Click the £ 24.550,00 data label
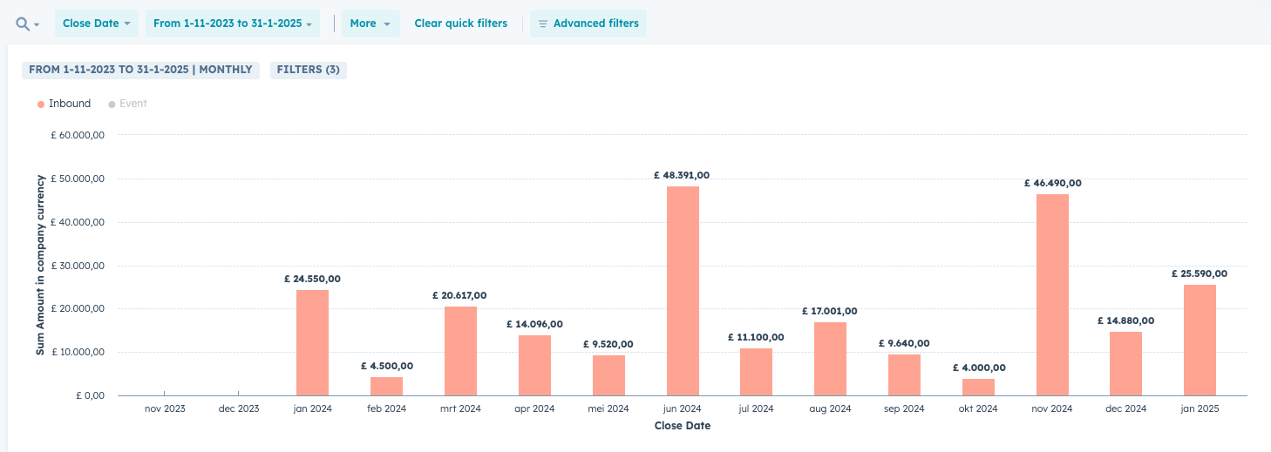Screen dimensions: 1271x452 point(312,279)
